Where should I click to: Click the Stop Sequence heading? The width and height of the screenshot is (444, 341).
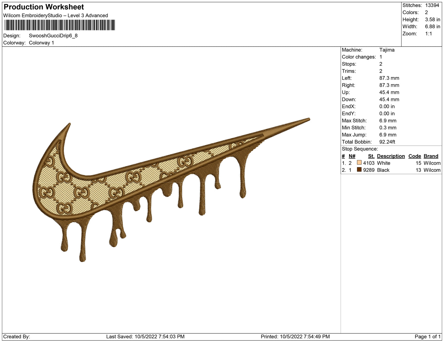(360, 149)
